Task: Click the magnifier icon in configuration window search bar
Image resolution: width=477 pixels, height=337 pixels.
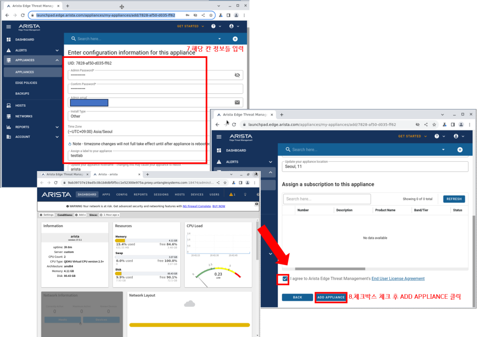Action: (73, 39)
